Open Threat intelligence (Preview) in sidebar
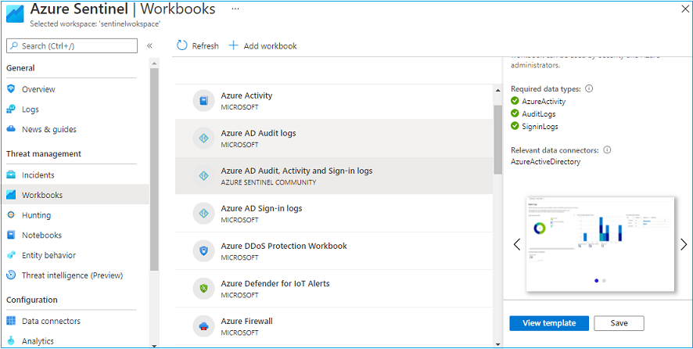The height and width of the screenshot is (349, 693). pyautogui.click(x=72, y=275)
